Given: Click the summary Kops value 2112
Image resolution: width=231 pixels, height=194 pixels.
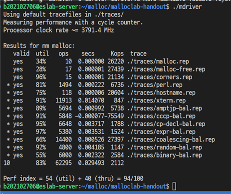Looking at the screenshot, I should coord(117,163).
